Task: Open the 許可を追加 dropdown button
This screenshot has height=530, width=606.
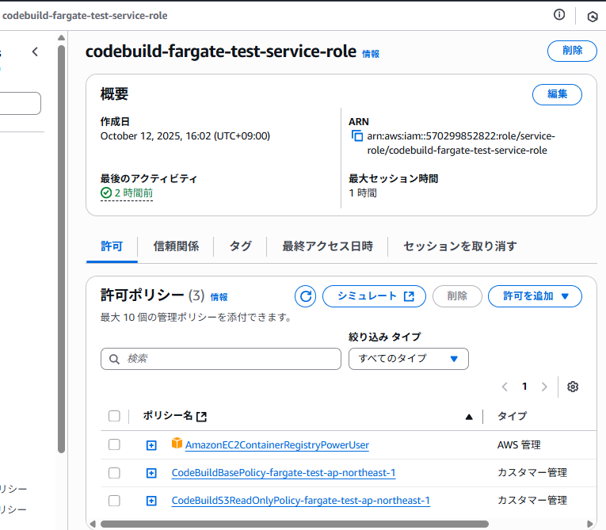Action: pos(535,296)
